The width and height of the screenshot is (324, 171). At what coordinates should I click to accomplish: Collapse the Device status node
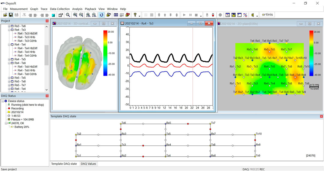click(x=2, y=101)
